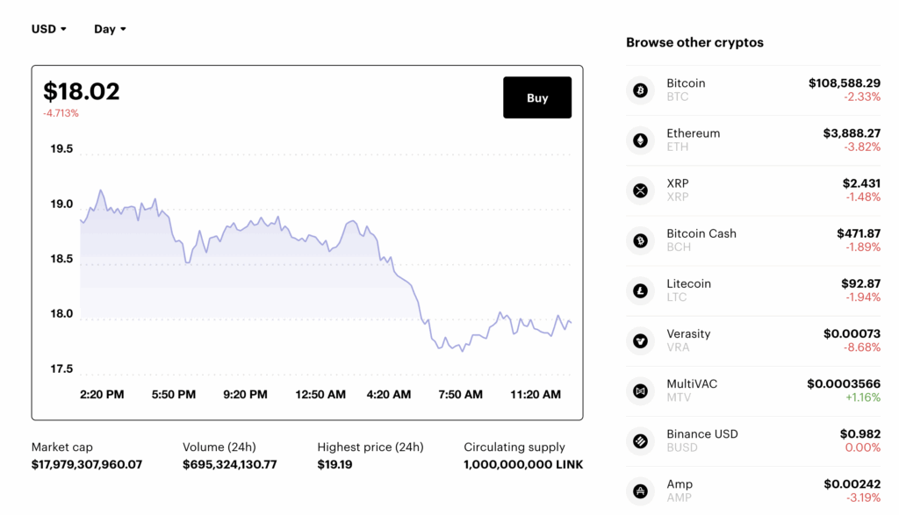Open the Ethereum name link

tap(693, 133)
